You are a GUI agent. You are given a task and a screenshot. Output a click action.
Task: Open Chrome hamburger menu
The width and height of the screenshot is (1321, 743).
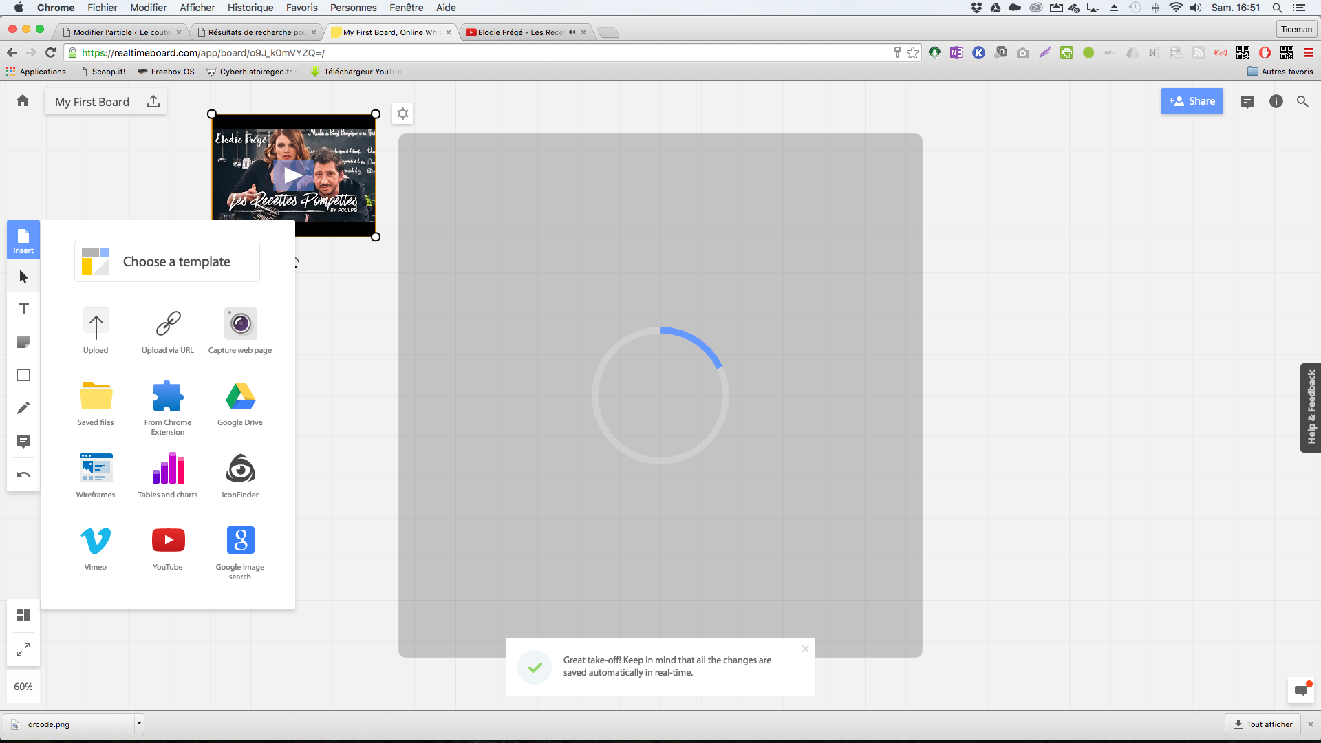1309,53
